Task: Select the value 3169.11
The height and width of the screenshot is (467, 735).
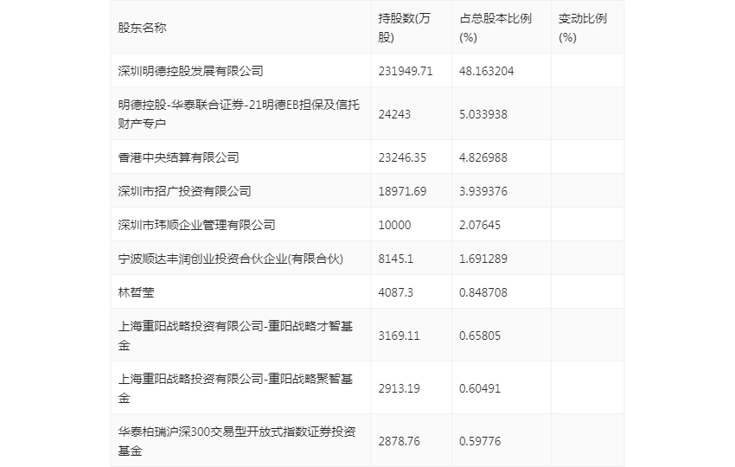Action: [x=399, y=336]
